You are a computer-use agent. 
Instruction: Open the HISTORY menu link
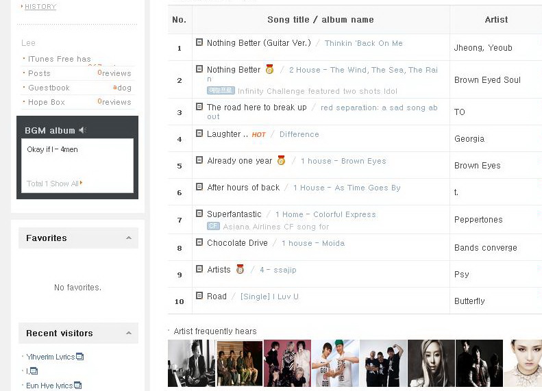[x=40, y=7]
